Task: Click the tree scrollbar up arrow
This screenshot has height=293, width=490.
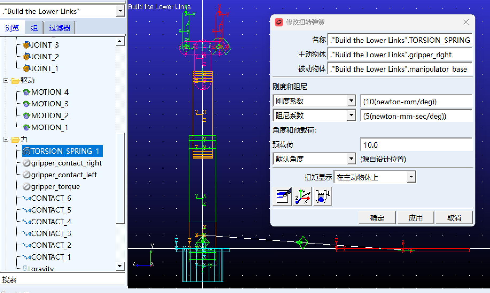Action: [x=120, y=41]
